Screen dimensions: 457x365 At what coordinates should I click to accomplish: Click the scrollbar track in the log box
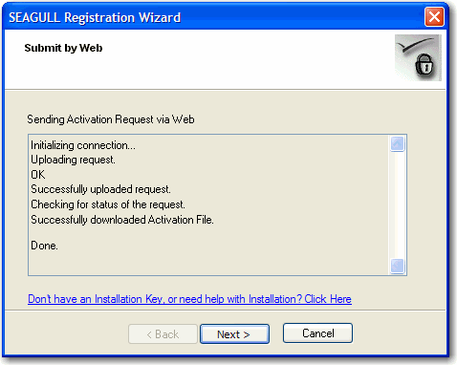coord(398,204)
